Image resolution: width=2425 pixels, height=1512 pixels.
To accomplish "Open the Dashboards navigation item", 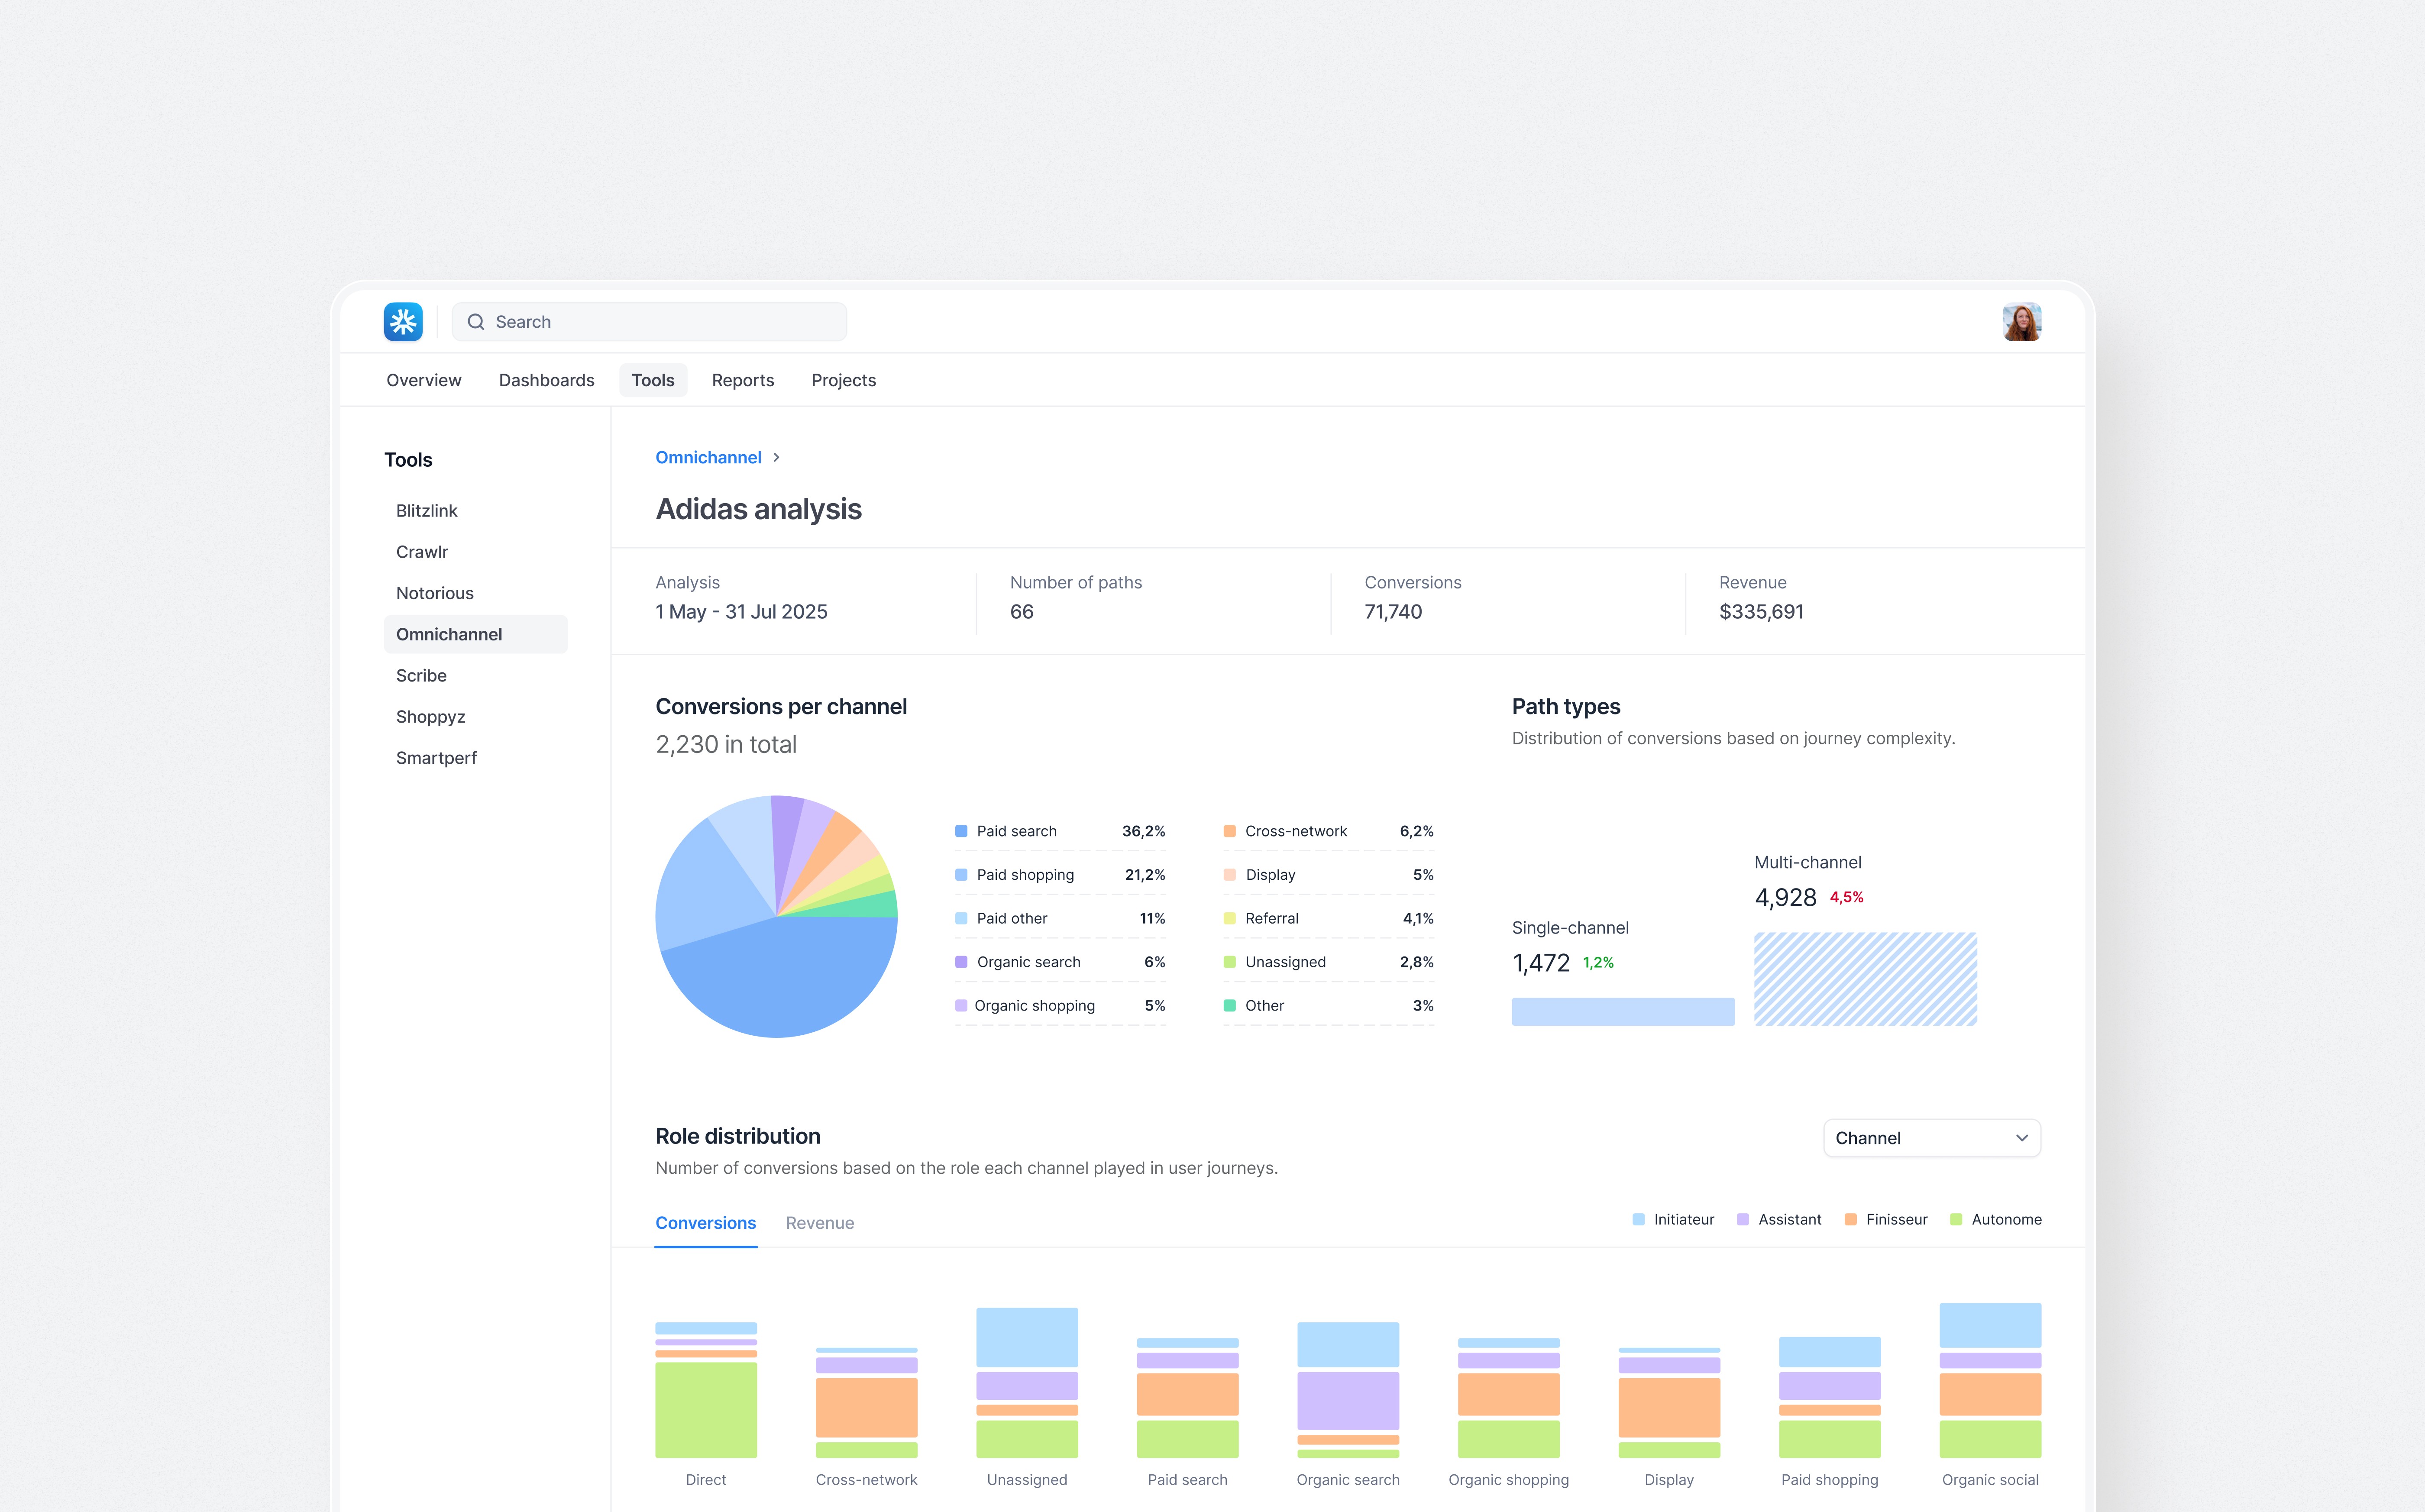I will 546,380.
